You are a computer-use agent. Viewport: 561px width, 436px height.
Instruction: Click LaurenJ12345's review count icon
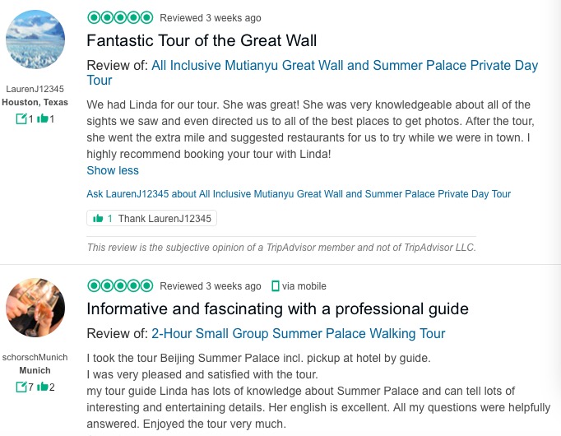click(x=22, y=119)
